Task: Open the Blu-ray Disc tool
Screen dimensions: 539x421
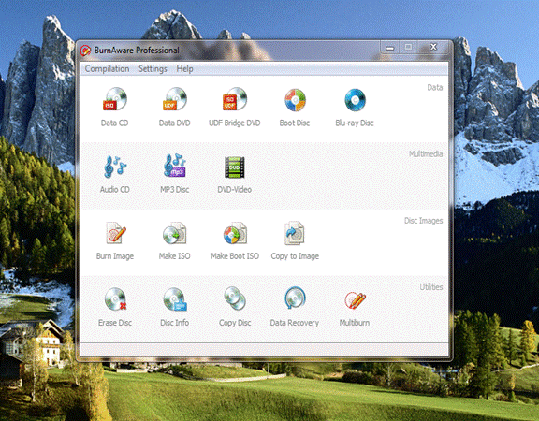Action: point(355,108)
